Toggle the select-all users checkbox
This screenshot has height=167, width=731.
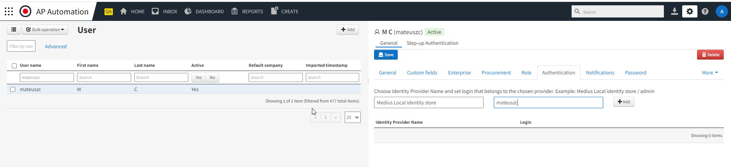14,66
